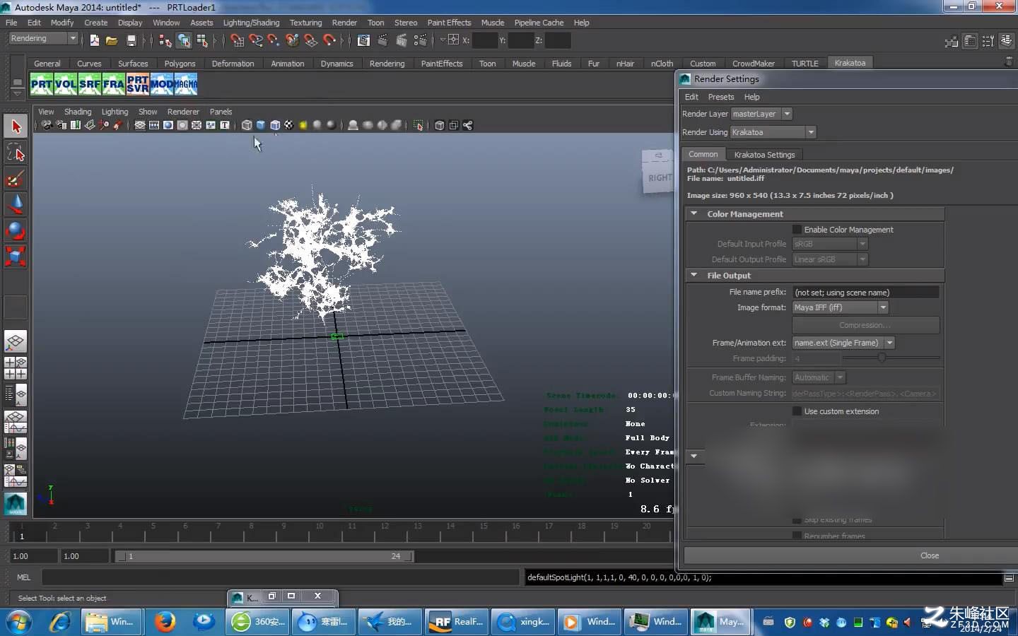Activate the Rotate tool sphere icon

(16, 230)
